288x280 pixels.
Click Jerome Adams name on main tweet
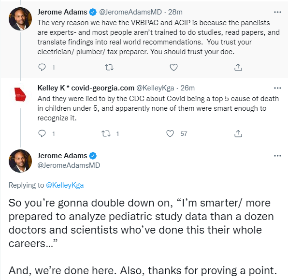62,156
